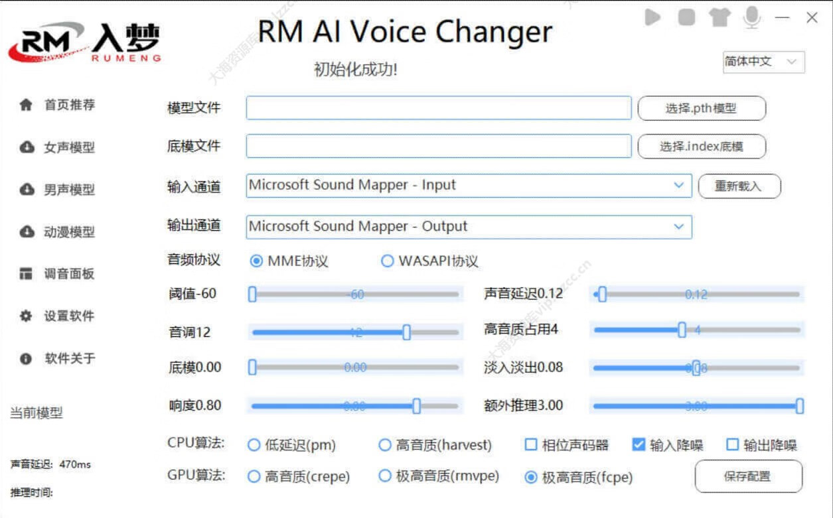Click the 底模 index rate slider handle

tap(252, 367)
